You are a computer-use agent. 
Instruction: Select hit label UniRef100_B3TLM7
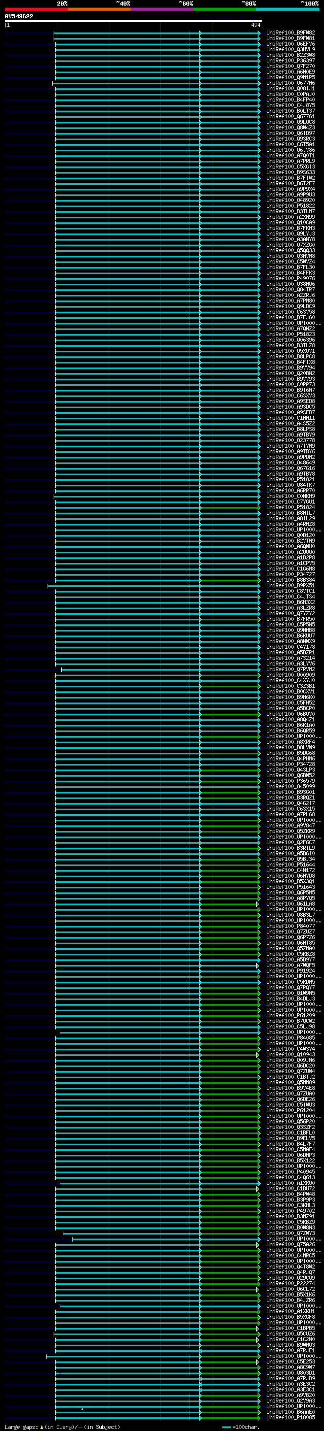click(290, 211)
